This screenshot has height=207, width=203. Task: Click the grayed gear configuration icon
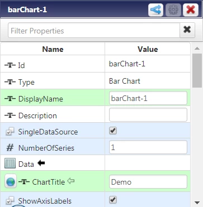click(x=173, y=9)
